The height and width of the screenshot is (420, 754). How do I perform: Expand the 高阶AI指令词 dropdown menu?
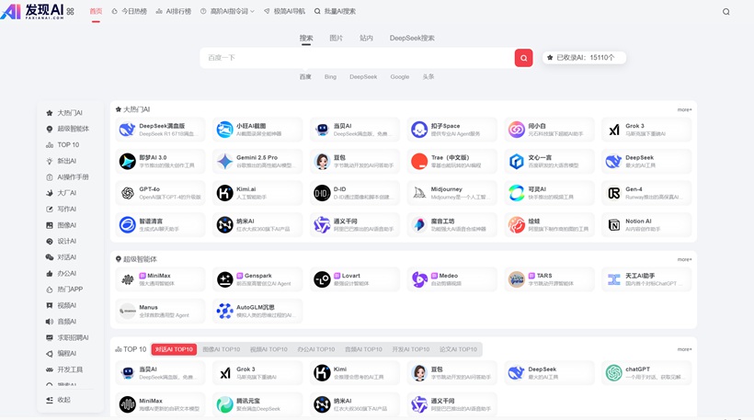[227, 12]
